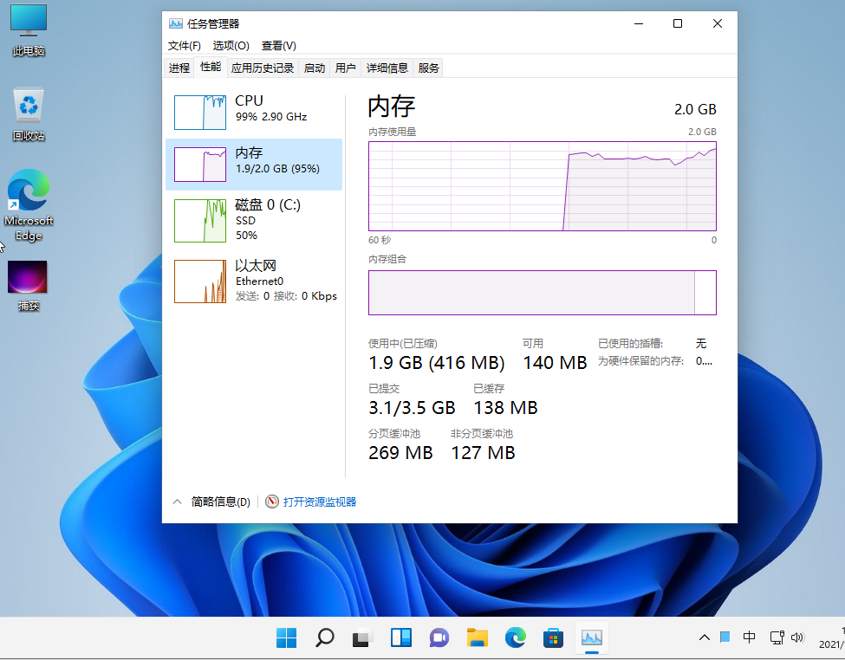Click the taskbar Search magnifier icon
Image resolution: width=845 pixels, height=660 pixels.
(324, 638)
